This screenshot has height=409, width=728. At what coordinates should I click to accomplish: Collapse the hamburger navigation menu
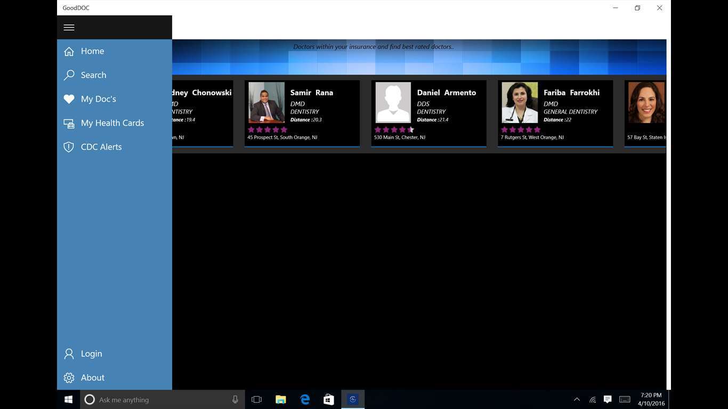69,28
